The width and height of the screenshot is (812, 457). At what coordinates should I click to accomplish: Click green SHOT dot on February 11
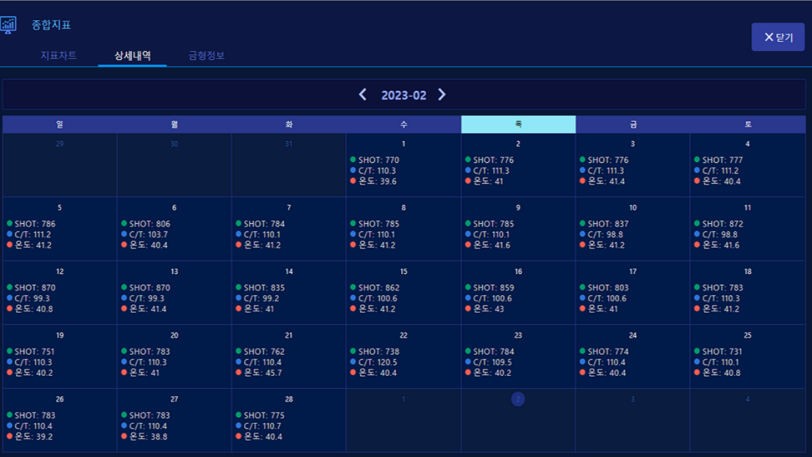pos(697,223)
